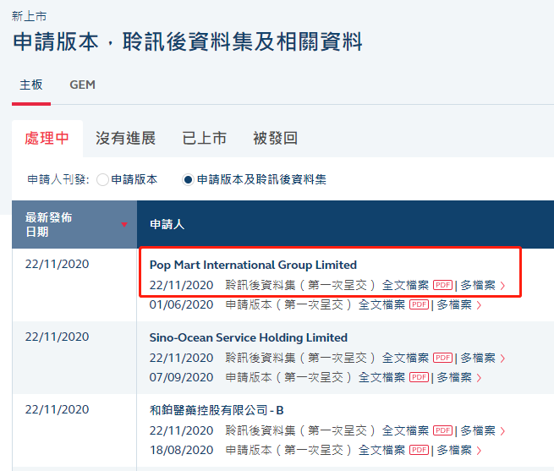Expand 多檔案 for Pop Mart 申請版本 01/06/2020

[458, 305]
